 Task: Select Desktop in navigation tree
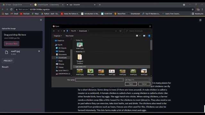pyautogui.click(x=60, y=51)
